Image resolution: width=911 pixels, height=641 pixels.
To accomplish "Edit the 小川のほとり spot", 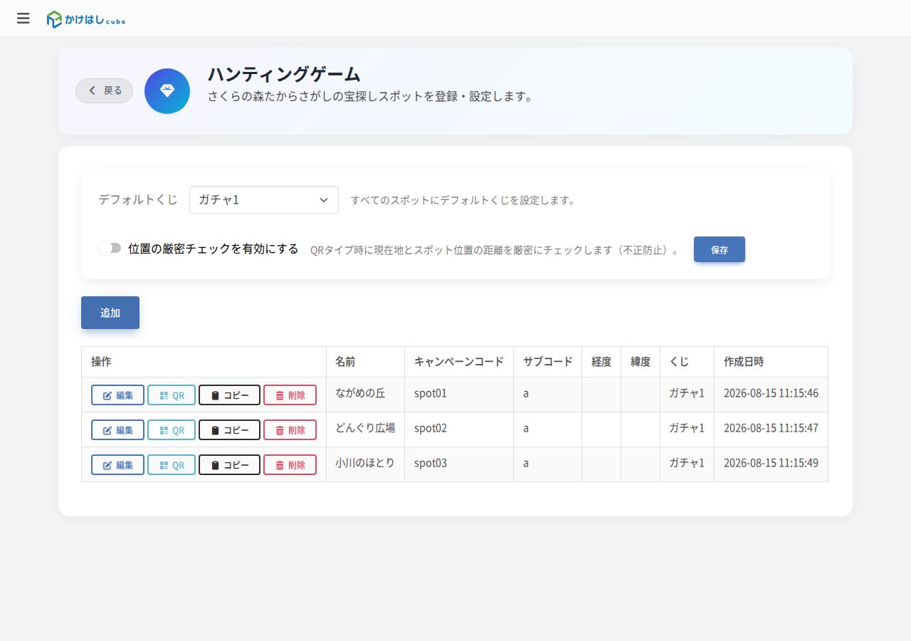I will pyautogui.click(x=118, y=464).
